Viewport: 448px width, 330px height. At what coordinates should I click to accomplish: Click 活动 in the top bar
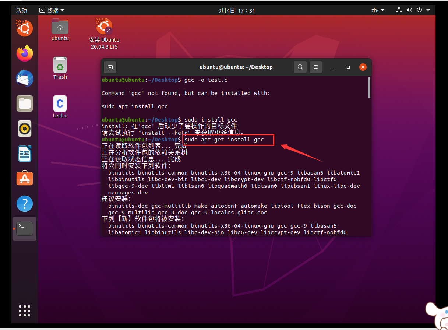coord(21,10)
